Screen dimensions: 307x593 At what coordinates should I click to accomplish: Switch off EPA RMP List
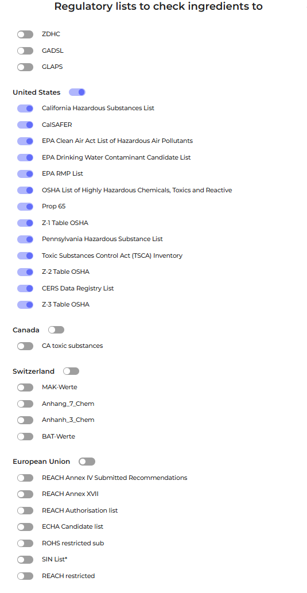tap(25, 174)
